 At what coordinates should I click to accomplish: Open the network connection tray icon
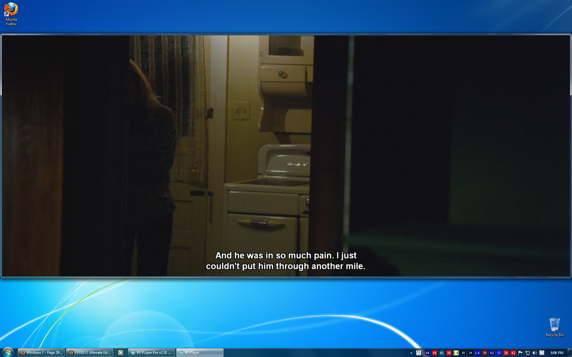(528, 353)
